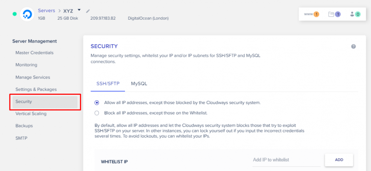Viewport: 371px width, 171px height.
Task: Click the pencil icon to rename server
Action: 88,11
